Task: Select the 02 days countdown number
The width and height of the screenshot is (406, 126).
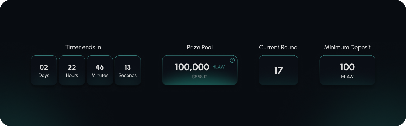Action: click(44, 67)
